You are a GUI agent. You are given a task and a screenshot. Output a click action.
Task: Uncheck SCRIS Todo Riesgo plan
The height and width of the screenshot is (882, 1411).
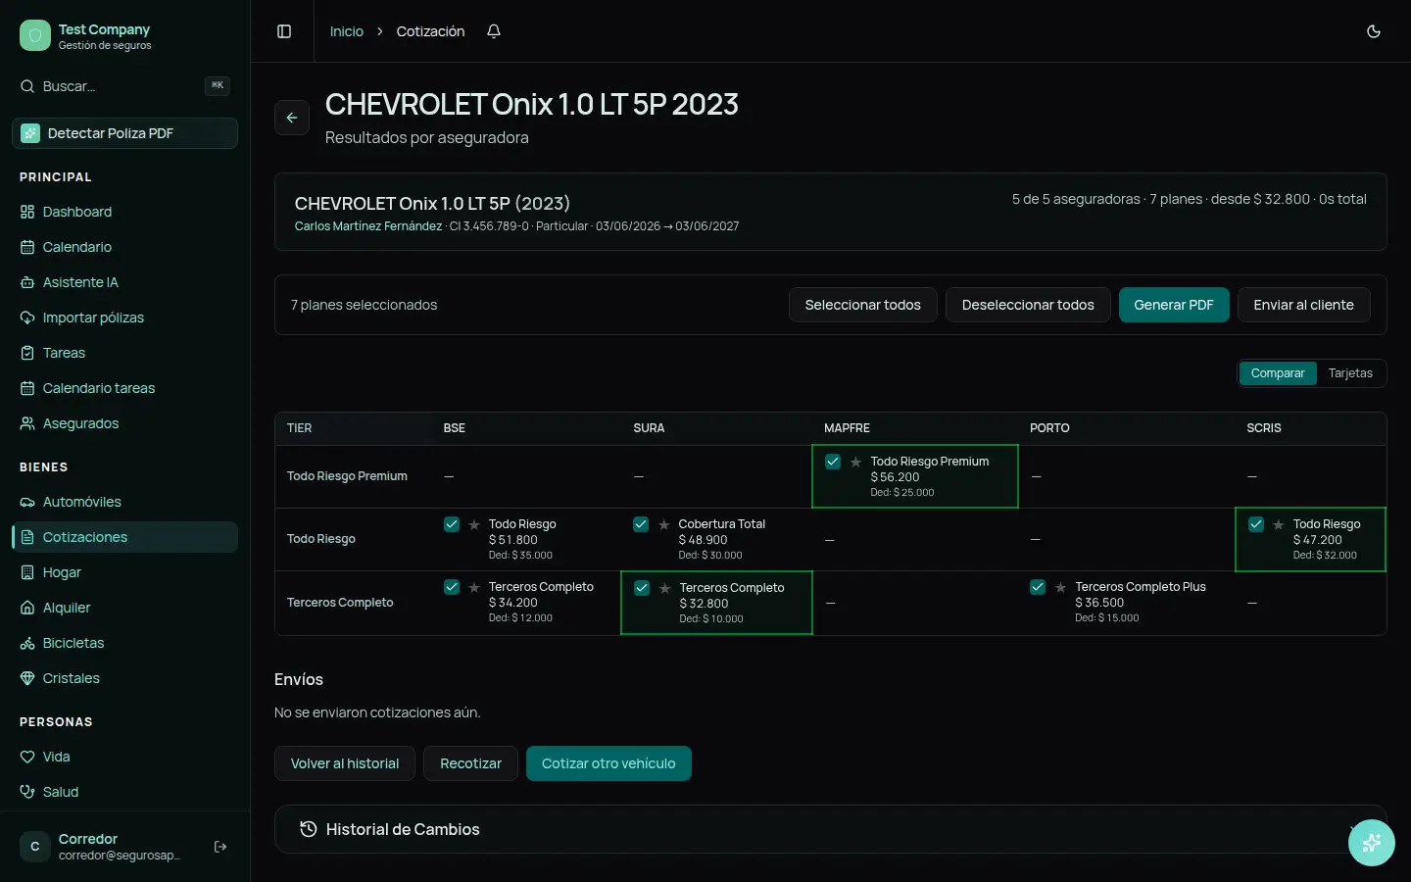(x=1256, y=524)
